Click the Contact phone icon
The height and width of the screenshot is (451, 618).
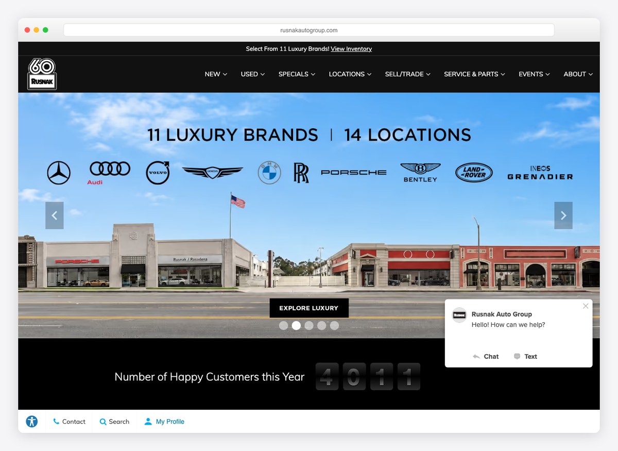(56, 422)
